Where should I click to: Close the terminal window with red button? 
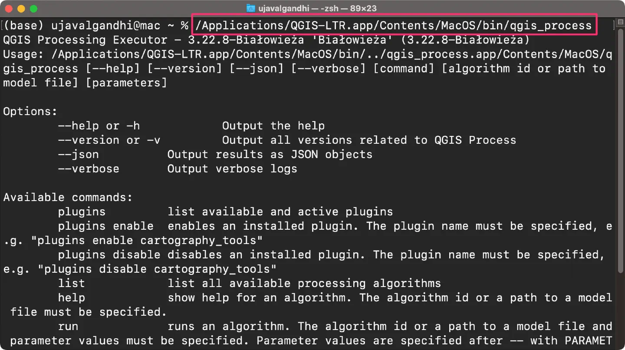(x=9, y=9)
